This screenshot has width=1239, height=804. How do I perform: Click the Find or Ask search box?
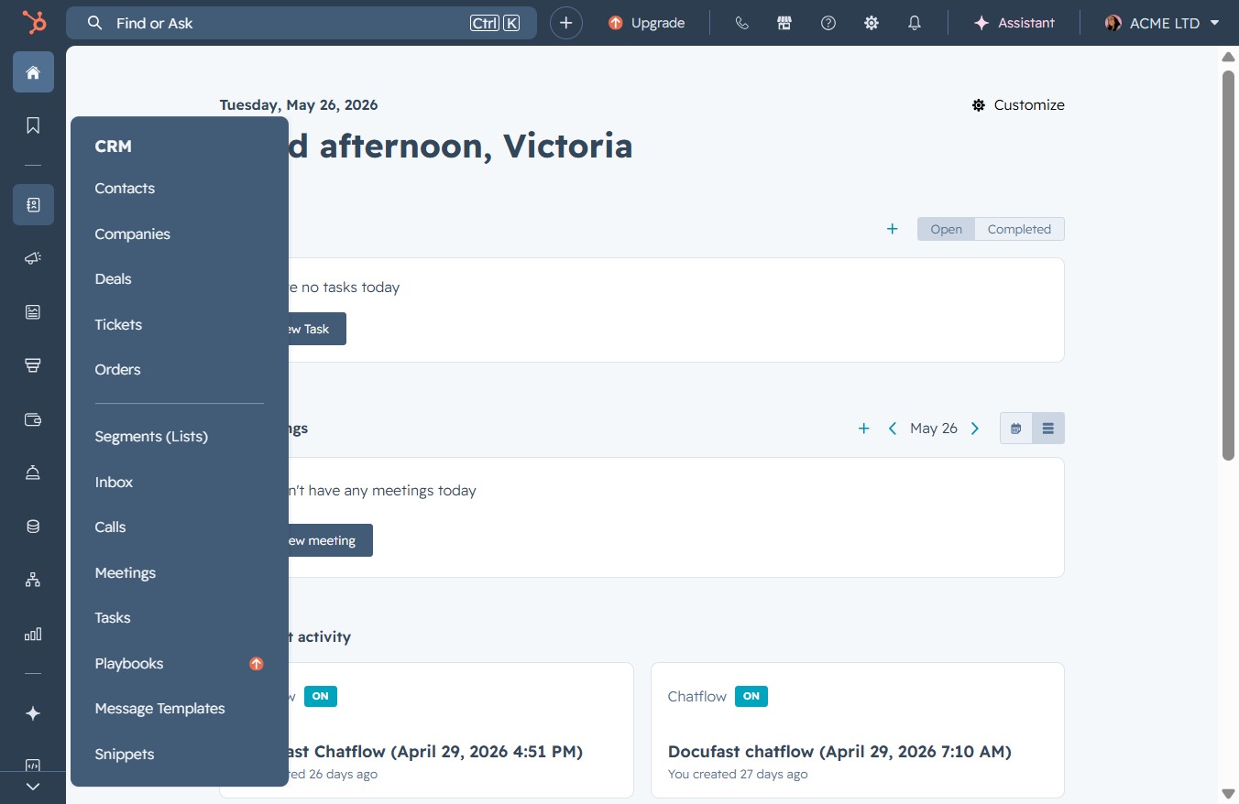coord(302,23)
